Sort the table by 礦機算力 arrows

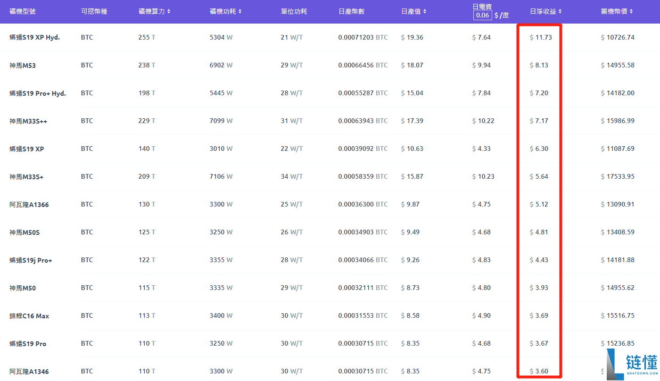coord(169,11)
